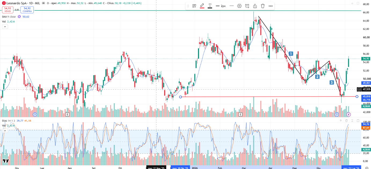Click the 2026 year label on time axis
Screen dimensions: 371x169
pos(195,168)
